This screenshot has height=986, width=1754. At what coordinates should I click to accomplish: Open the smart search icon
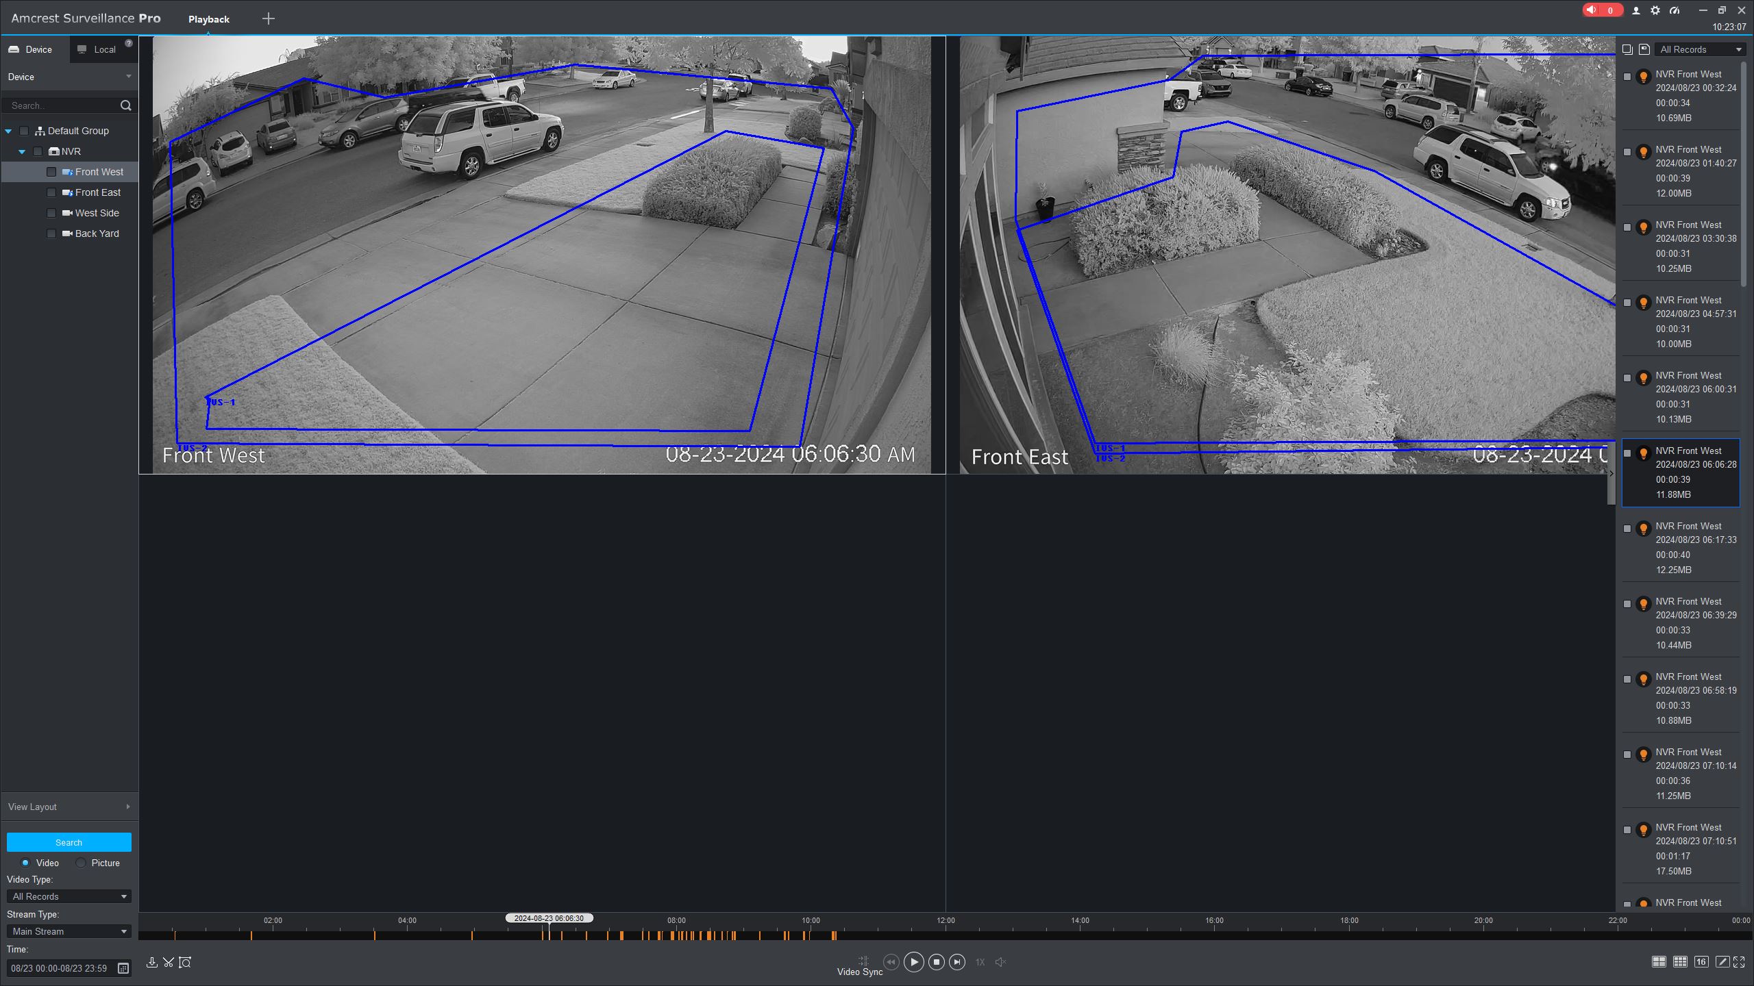click(185, 962)
